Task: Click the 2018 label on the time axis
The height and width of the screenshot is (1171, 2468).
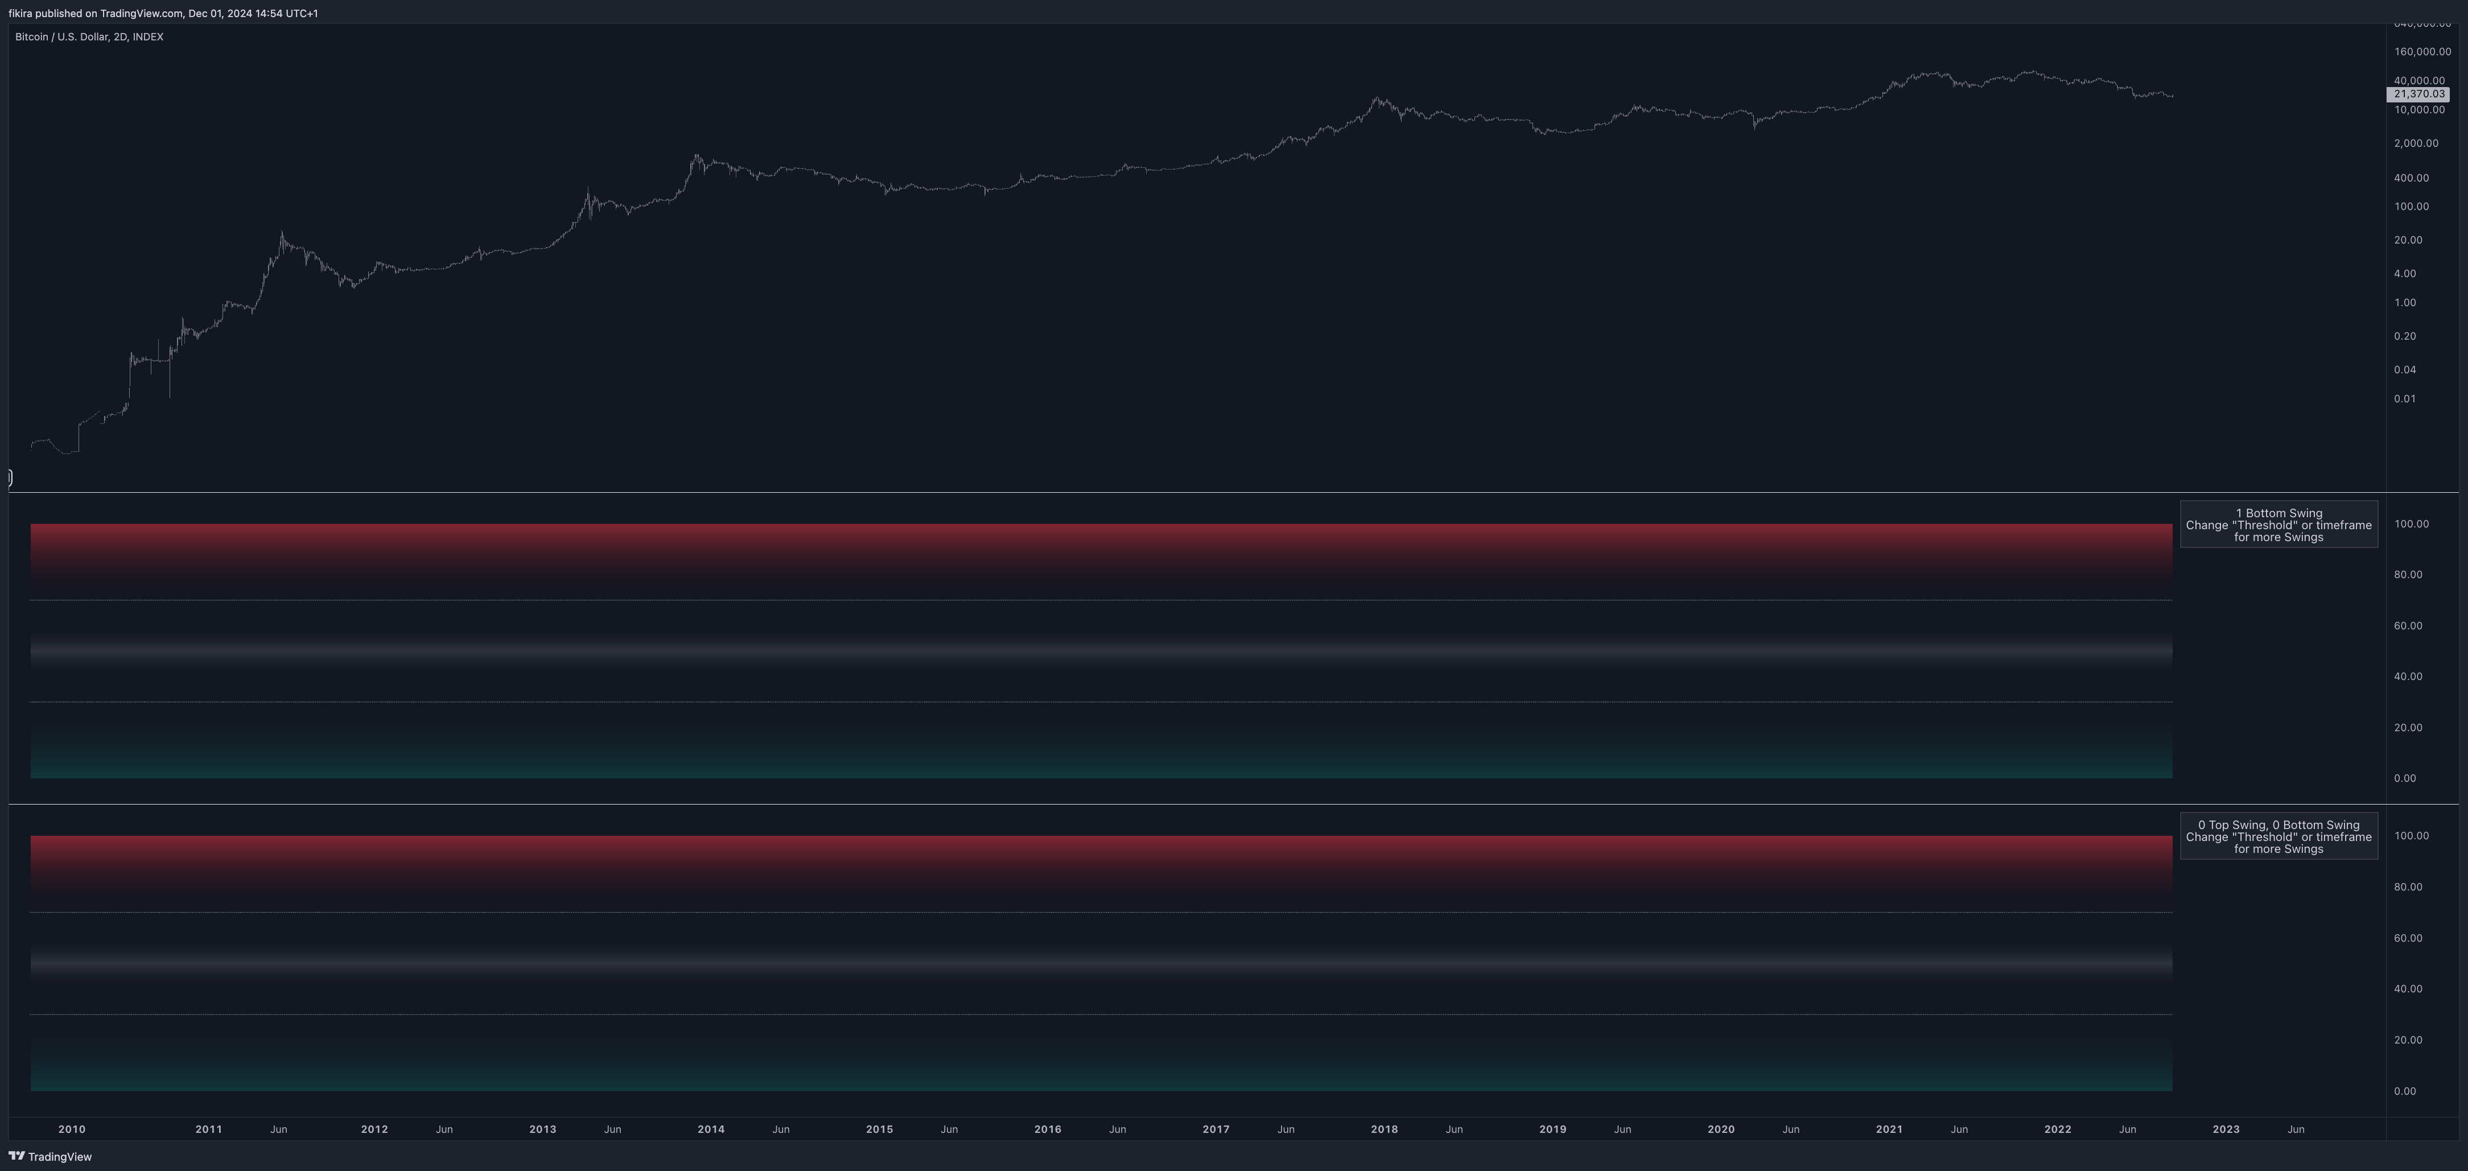Action: click(1385, 1130)
